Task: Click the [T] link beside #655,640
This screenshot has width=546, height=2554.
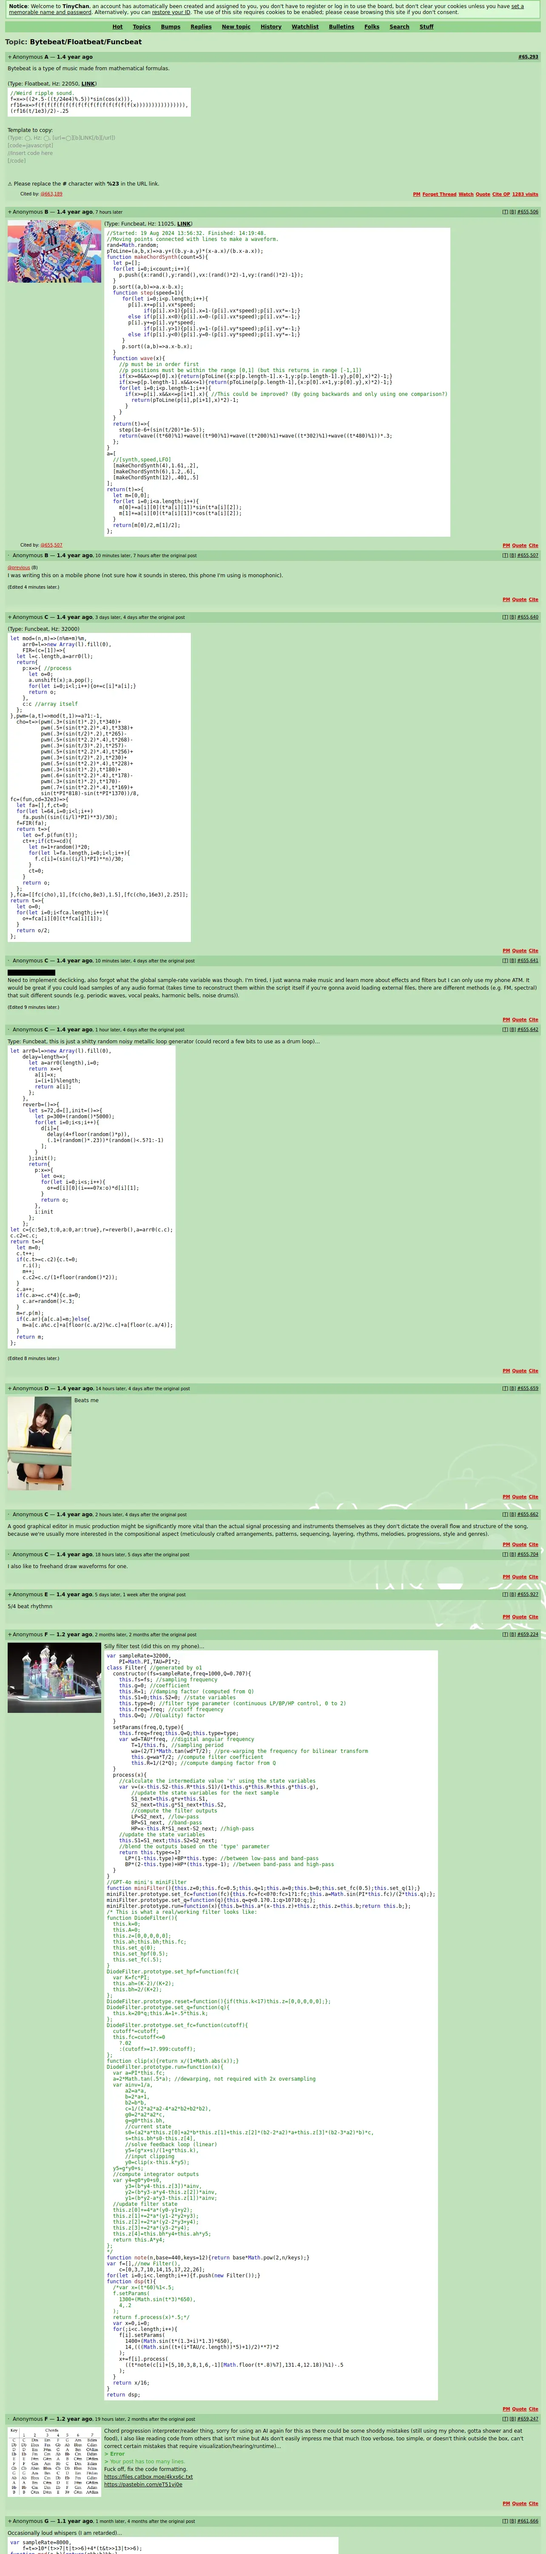Action: (x=505, y=617)
